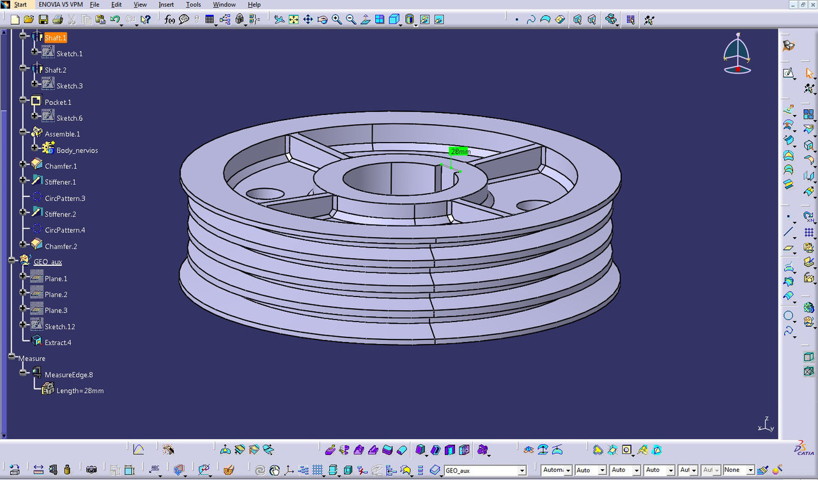Image resolution: width=818 pixels, height=480 pixels.
Task: Collapse the Pocket.1 tree node
Action: pos(23,100)
